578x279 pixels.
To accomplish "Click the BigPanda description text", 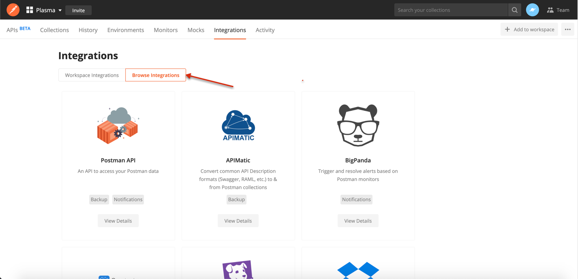I will tap(358, 175).
